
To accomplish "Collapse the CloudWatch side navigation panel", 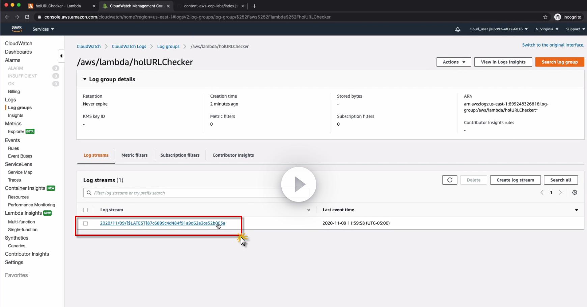I will point(61,56).
